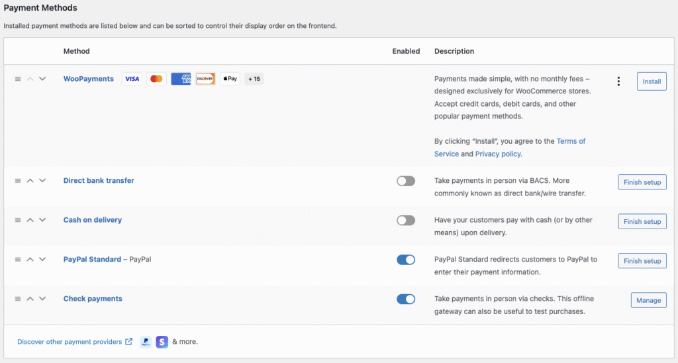678x363 pixels.
Task: Click the purple Stripe logo in footer
Action: (162, 342)
